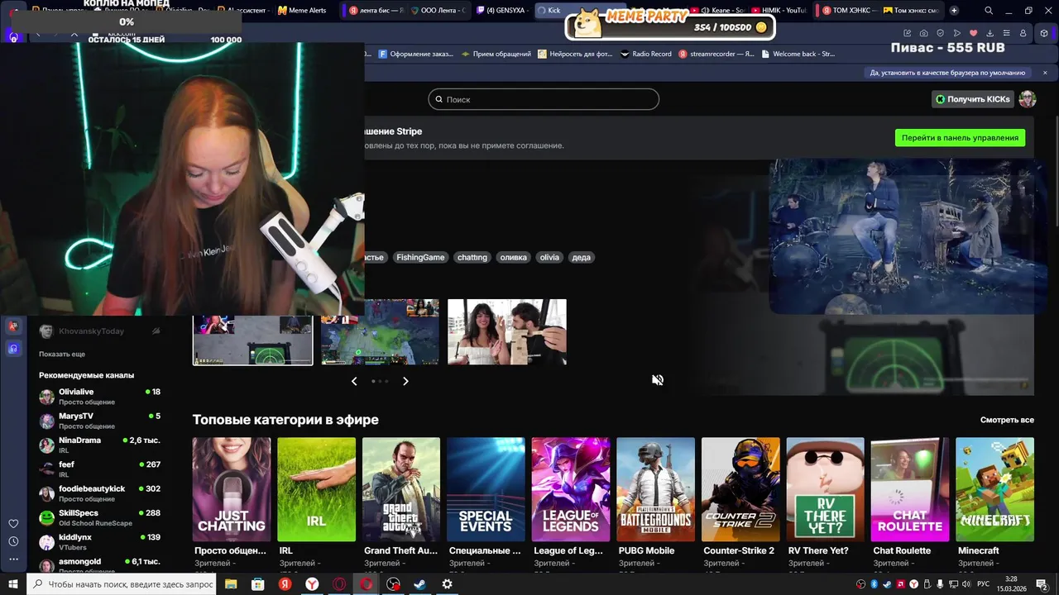Click the edit page icon in browser toolbar
This screenshot has width=1059, height=595.
[907, 33]
